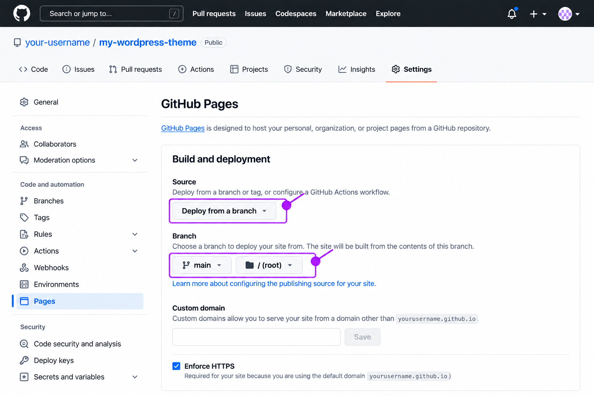Click the Branches icon in sidebar
594x396 pixels.
[24, 201]
